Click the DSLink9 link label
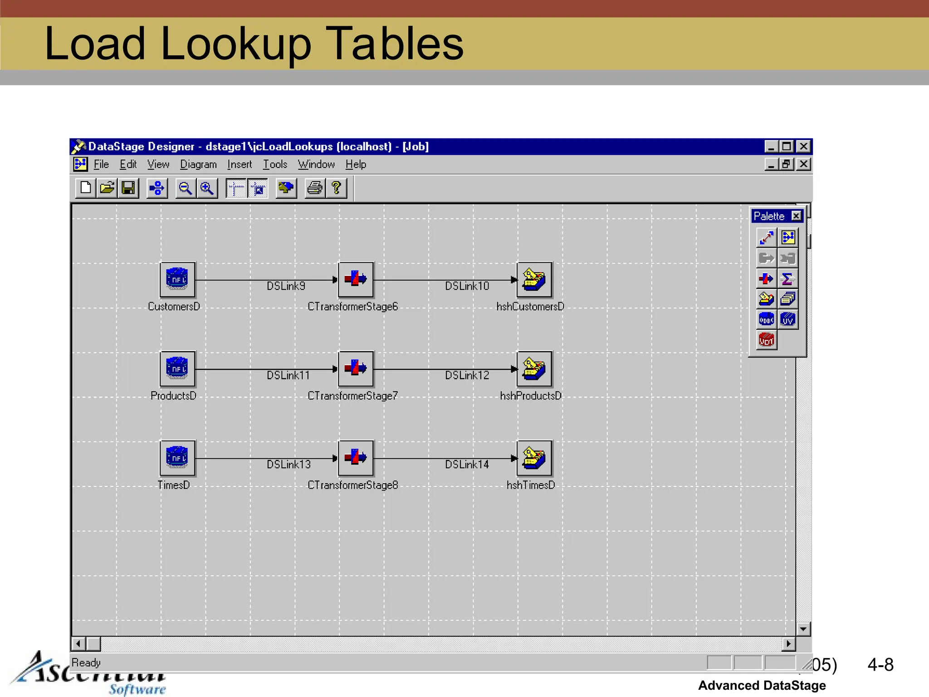 coord(286,286)
